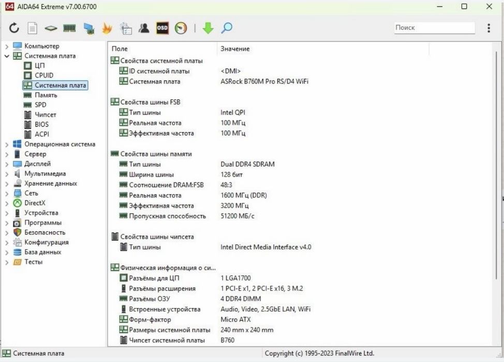
Task: Click the database icon beside База данных
Action: pos(17,252)
